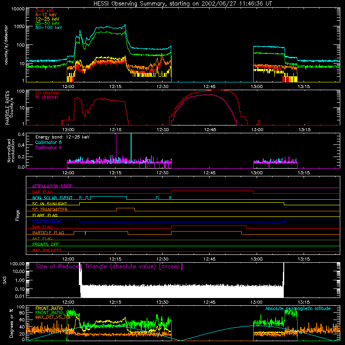Click the PARTICLE_FLAG label
This screenshot has width=345, height=345.
(48, 232)
